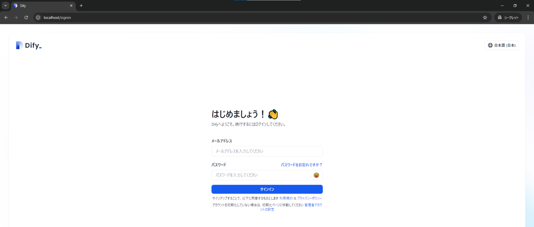Open the 日本語 (日本) language selector

click(501, 45)
